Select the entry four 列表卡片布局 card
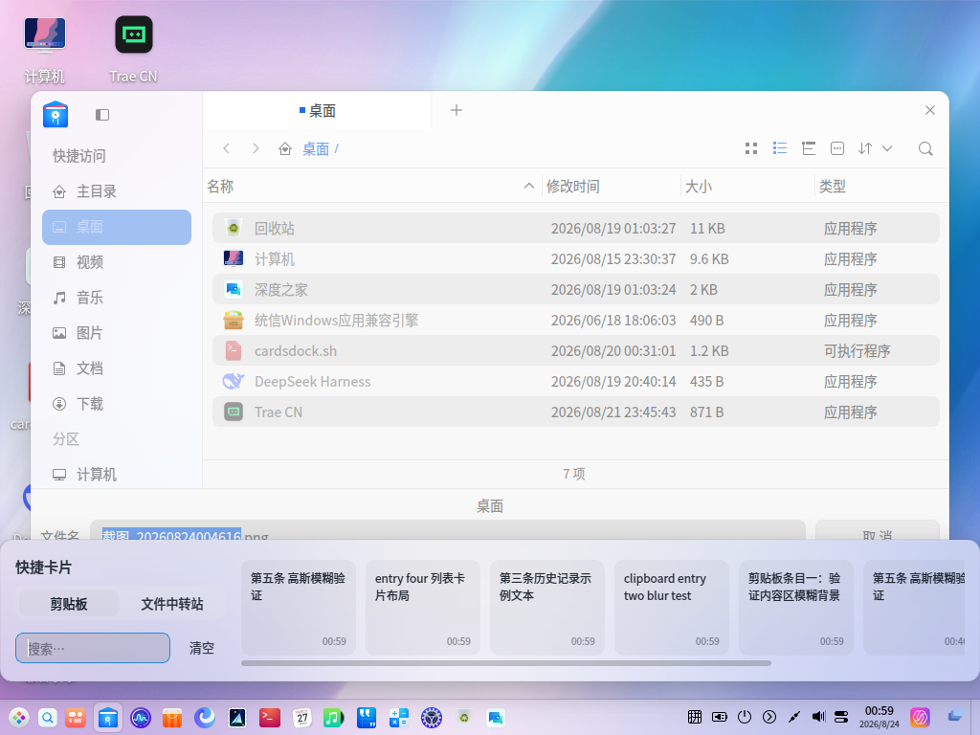Viewport: 980px width, 735px height. [422, 608]
